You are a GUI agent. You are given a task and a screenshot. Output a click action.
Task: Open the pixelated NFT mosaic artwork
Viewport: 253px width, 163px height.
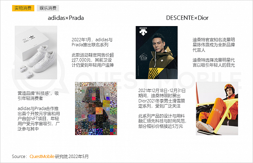pos(96,109)
